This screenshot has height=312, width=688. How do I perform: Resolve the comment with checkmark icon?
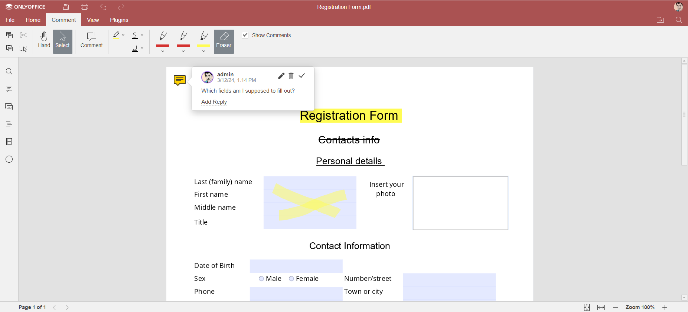click(x=302, y=76)
